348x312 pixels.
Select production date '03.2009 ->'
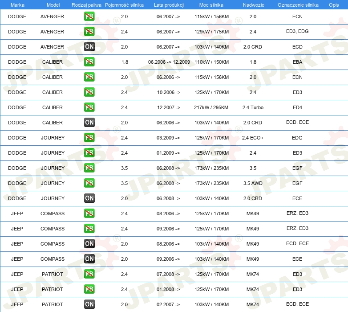coord(168,138)
